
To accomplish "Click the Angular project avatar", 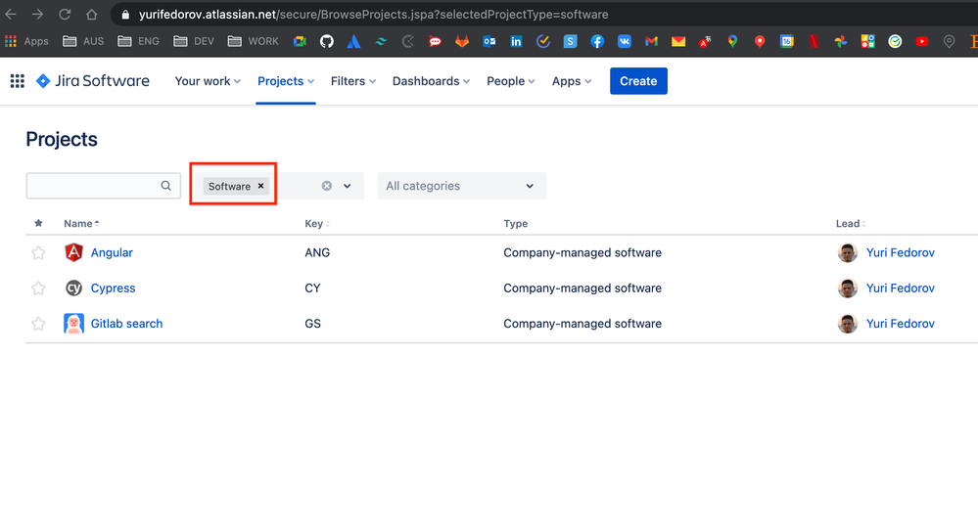I will coord(73,252).
